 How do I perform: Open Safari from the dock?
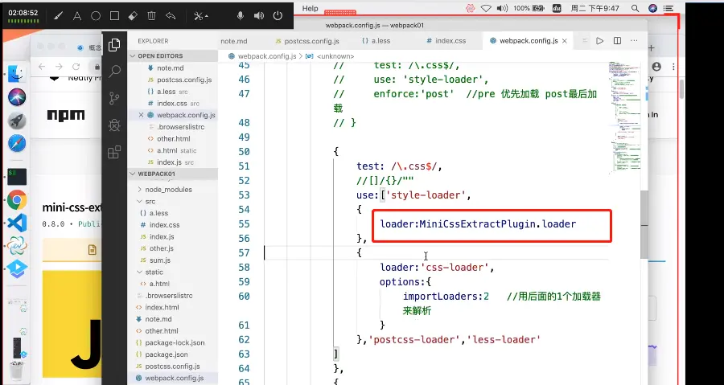pyautogui.click(x=17, y=144)
